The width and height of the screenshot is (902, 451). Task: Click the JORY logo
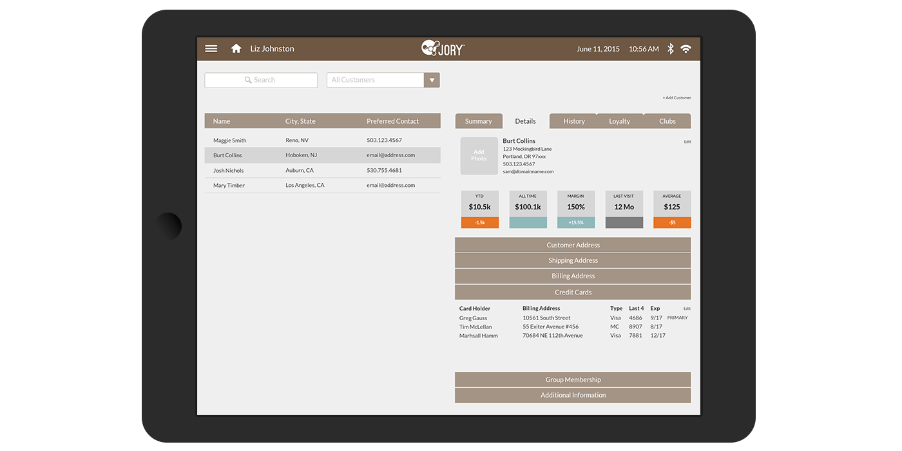click(x=443, y=48)
